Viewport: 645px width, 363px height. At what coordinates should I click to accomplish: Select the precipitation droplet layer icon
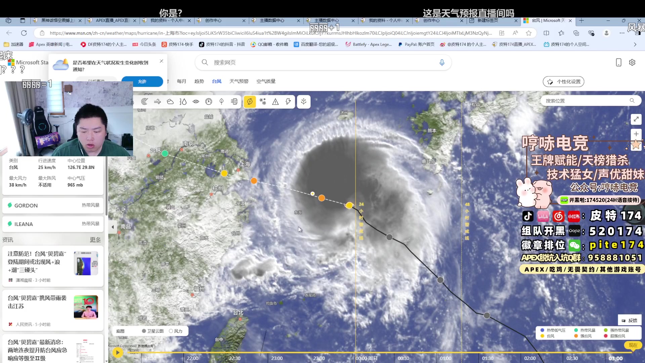pos(183,102)
